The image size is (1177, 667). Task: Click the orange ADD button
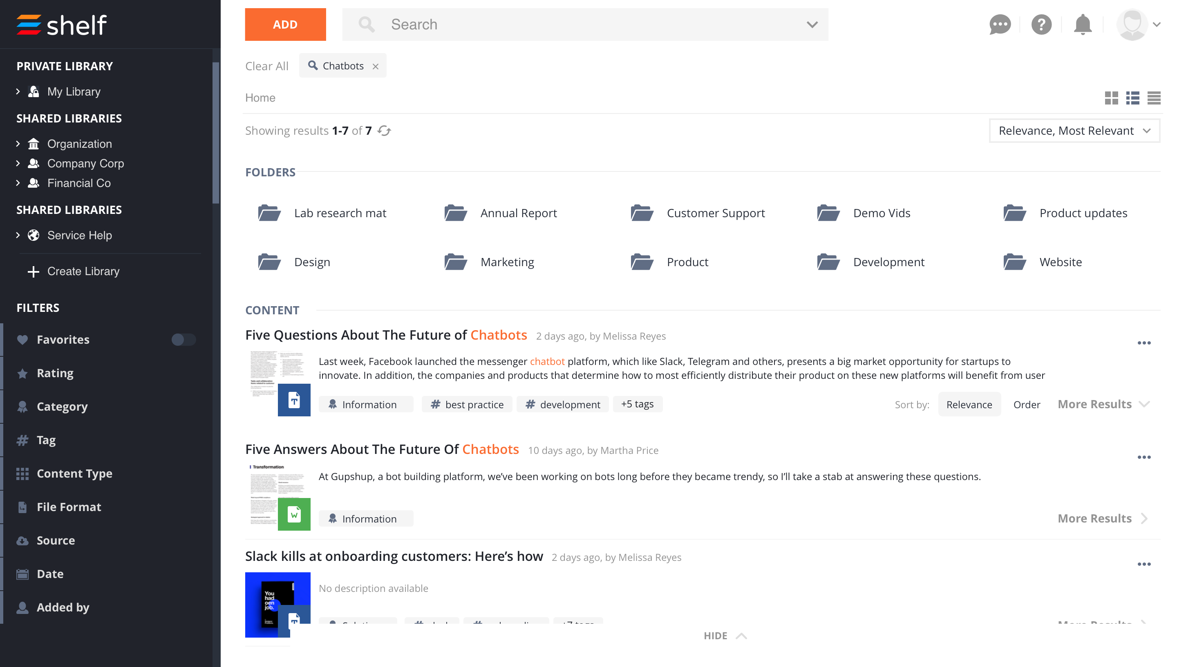285,25
